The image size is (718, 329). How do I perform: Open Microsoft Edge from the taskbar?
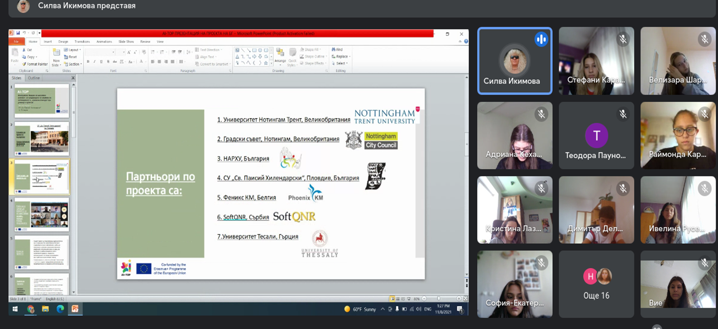[60, 309]
